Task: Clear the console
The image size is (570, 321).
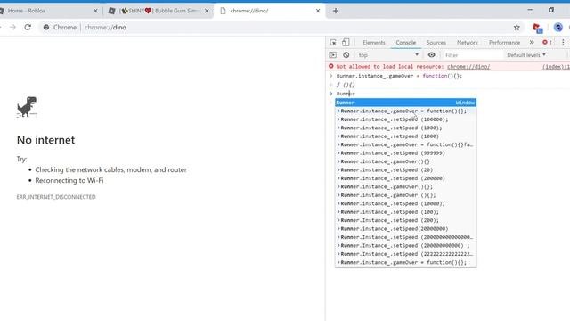Action: coord(346,55)
